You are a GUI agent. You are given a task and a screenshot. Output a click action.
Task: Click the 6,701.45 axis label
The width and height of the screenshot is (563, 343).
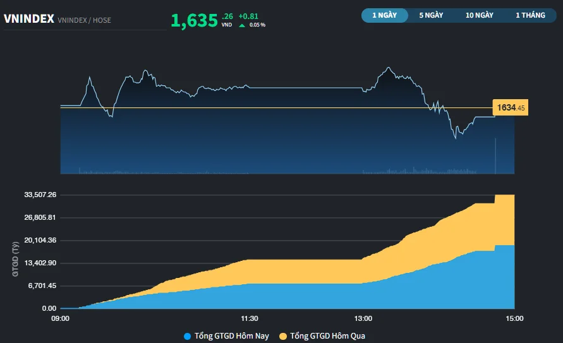click(42, 286)
